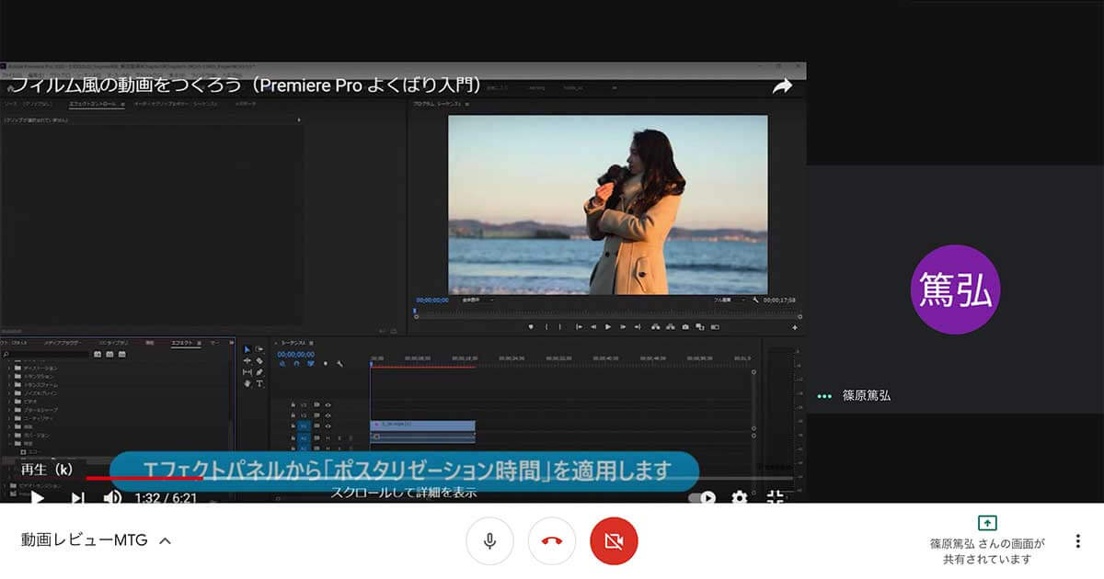
Task: Click the red YouTube progress bar
Action: coord(144,478)
